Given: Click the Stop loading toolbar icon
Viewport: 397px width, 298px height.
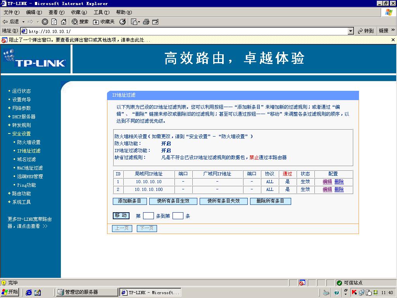Looking at the screenshot, I should 45,22.
